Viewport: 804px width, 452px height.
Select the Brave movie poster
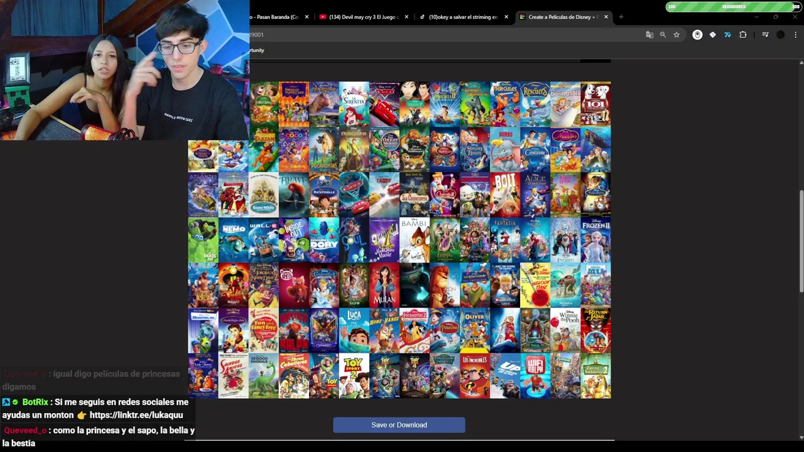coord(294,195)
